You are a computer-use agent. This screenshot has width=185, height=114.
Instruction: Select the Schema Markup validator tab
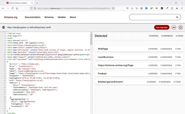[x=20, y=3]
